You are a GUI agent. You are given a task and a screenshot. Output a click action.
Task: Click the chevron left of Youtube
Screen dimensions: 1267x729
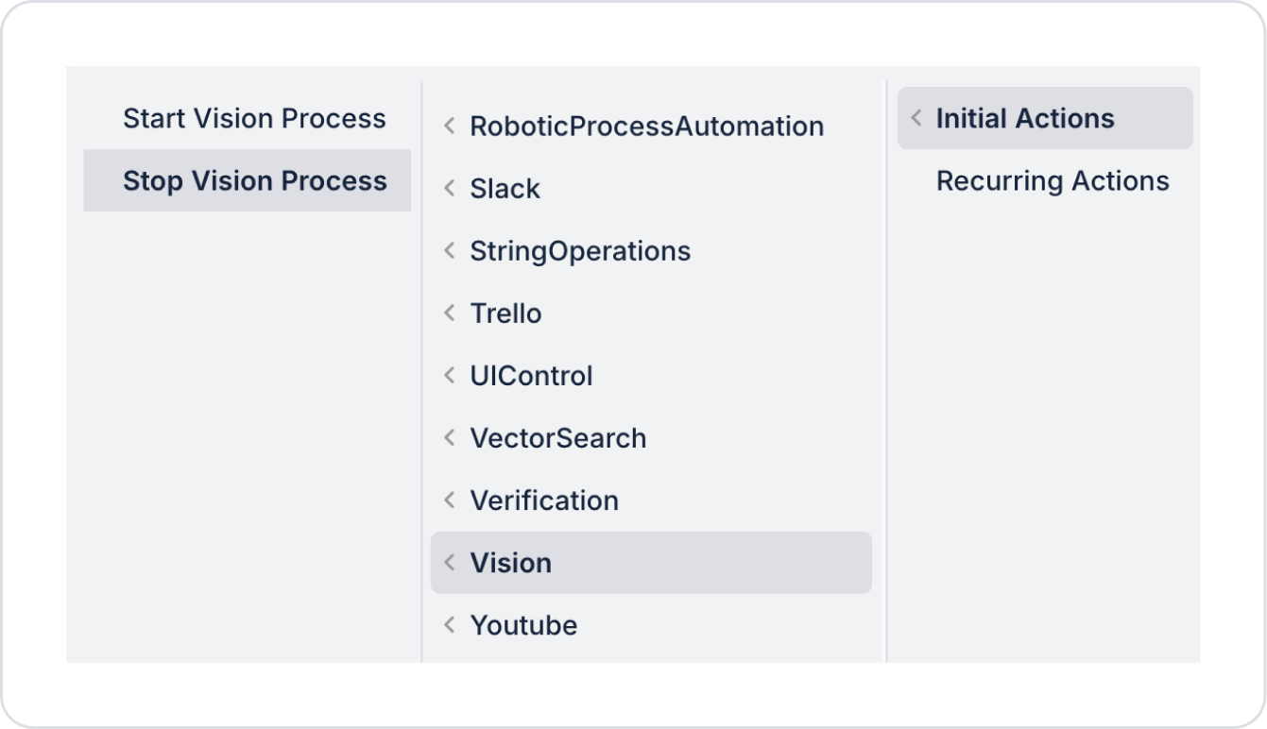tap(450, 625)
